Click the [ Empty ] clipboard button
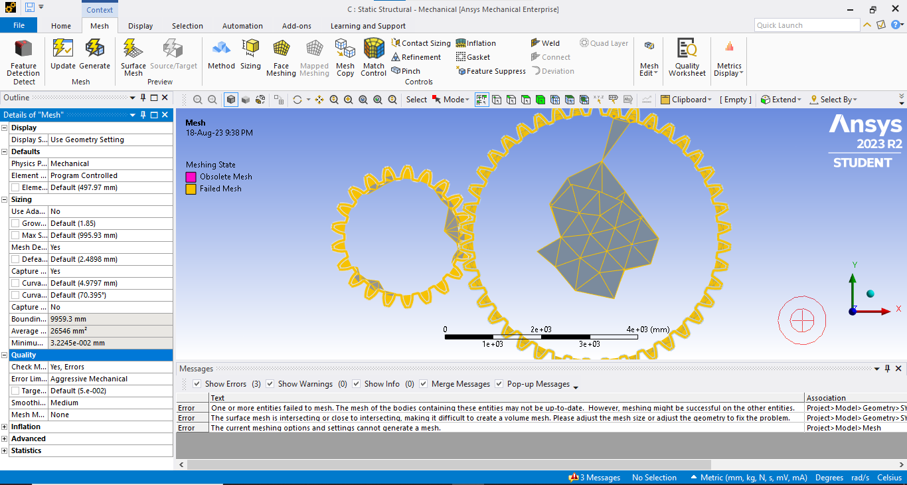This screenshot has height=485, width=907. 736,100
